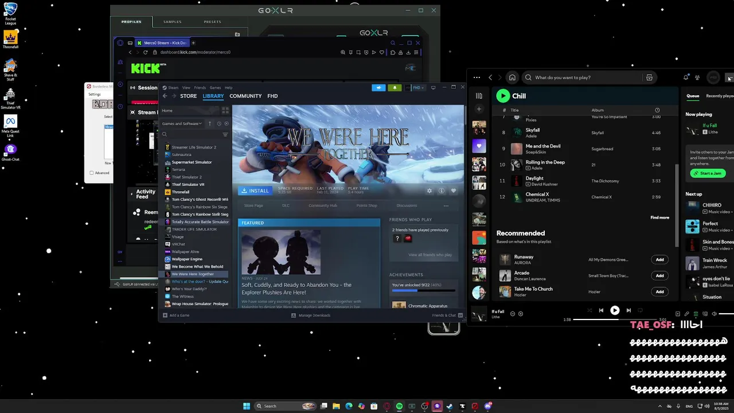Click Add a Game in Steam
Image resolution: width=734 pixels, height=413 pixels.
pos(176,315)
